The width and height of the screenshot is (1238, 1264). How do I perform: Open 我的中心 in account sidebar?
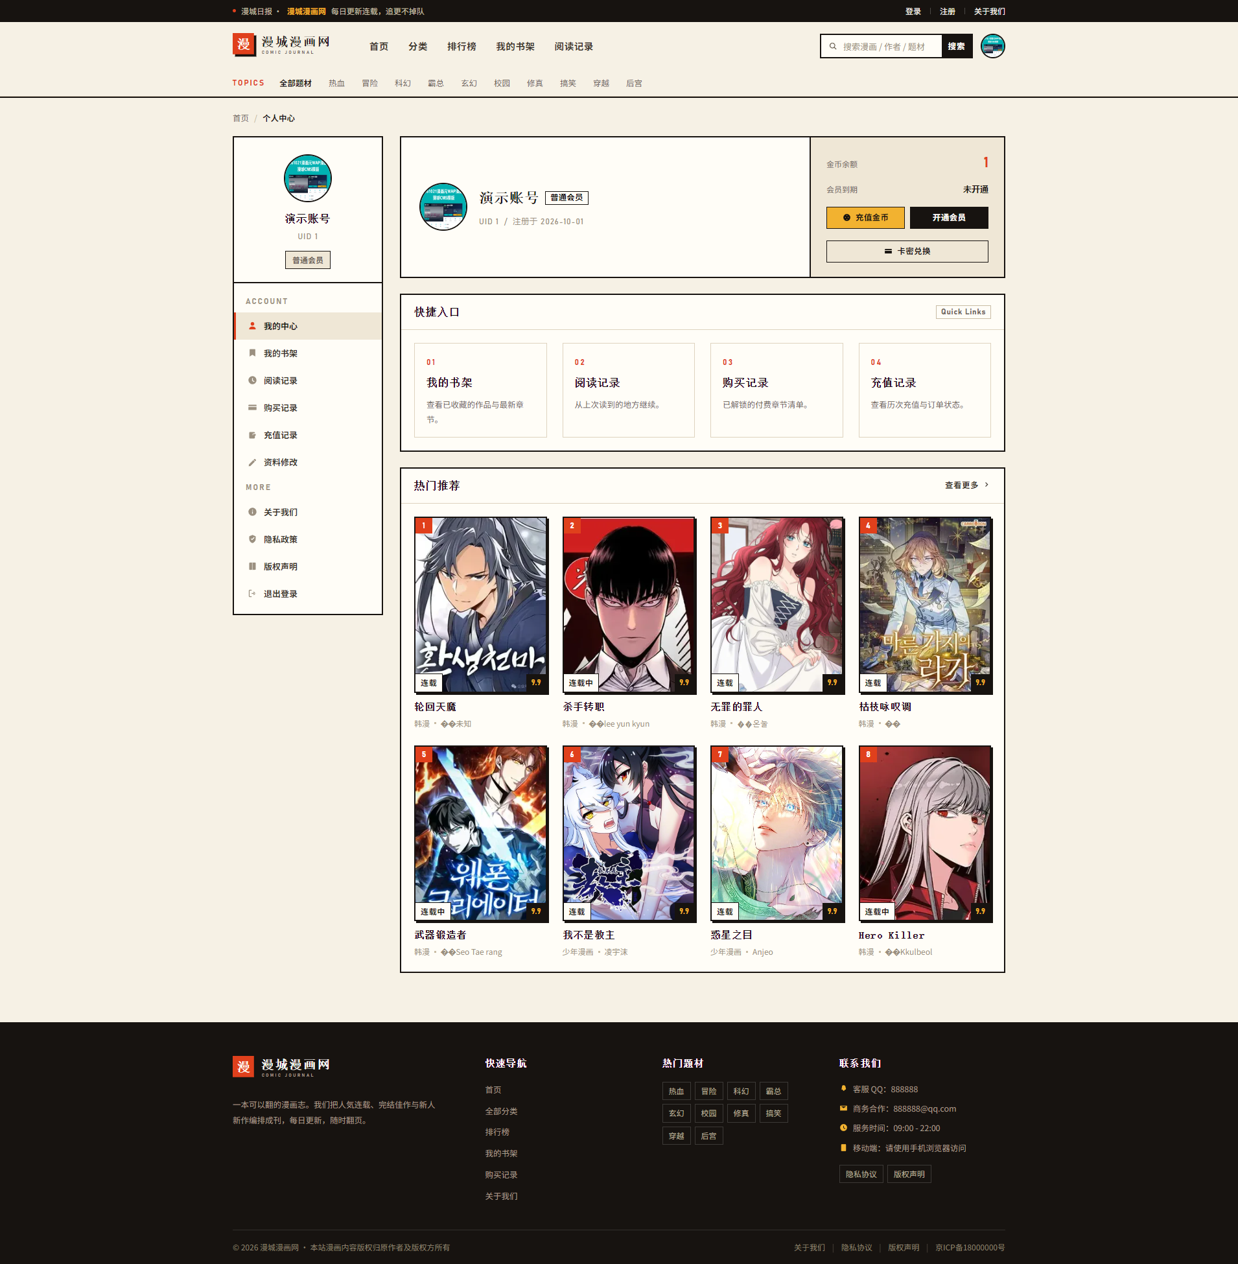tap(307, 326)
